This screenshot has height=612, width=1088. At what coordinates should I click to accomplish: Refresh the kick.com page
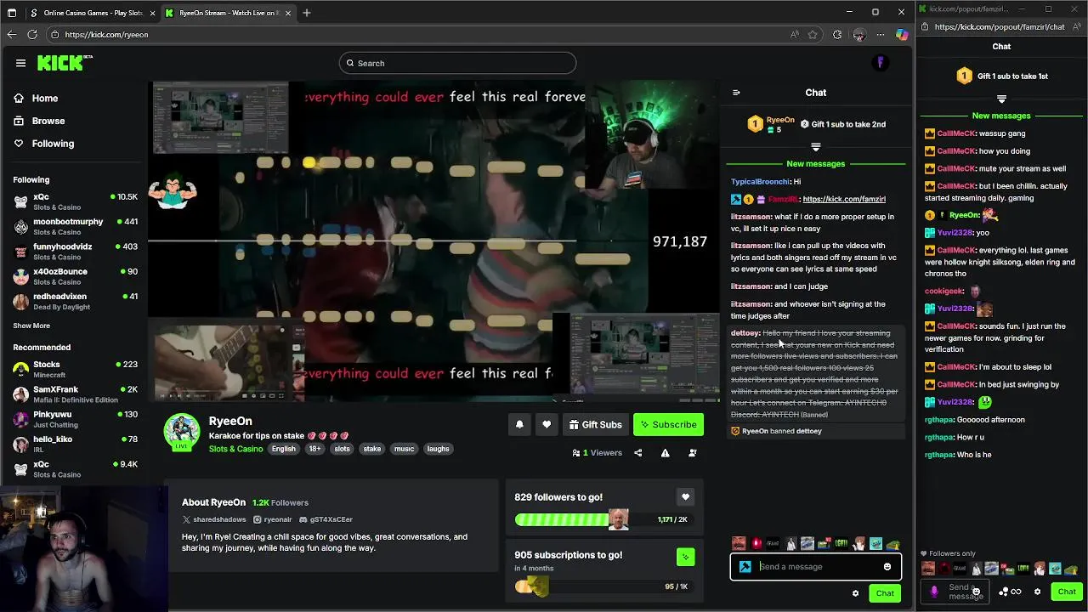pyautogui.click(x=32, y=35)
